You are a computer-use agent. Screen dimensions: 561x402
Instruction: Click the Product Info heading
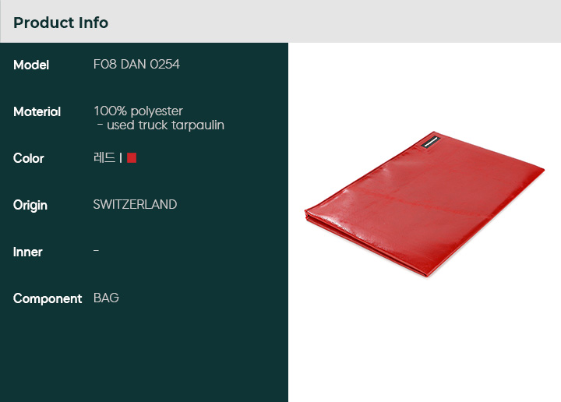[x=61, y=23]
